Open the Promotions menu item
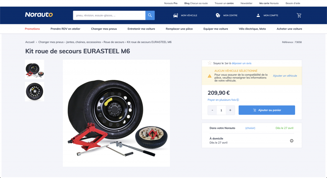 [x=32, y=29]
